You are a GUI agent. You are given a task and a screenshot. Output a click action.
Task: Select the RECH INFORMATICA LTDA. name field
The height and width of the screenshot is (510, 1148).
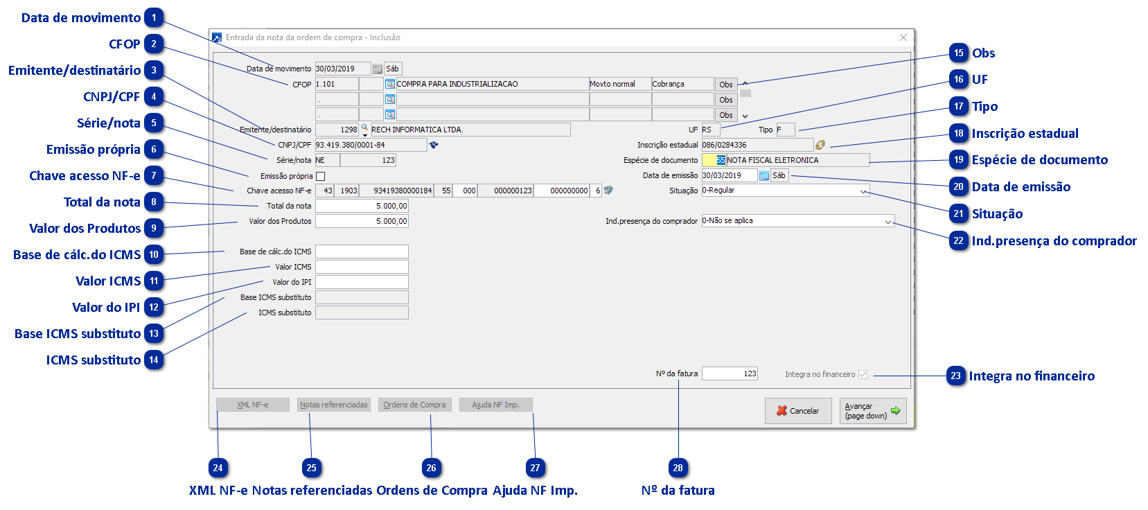tap(470, 130)
